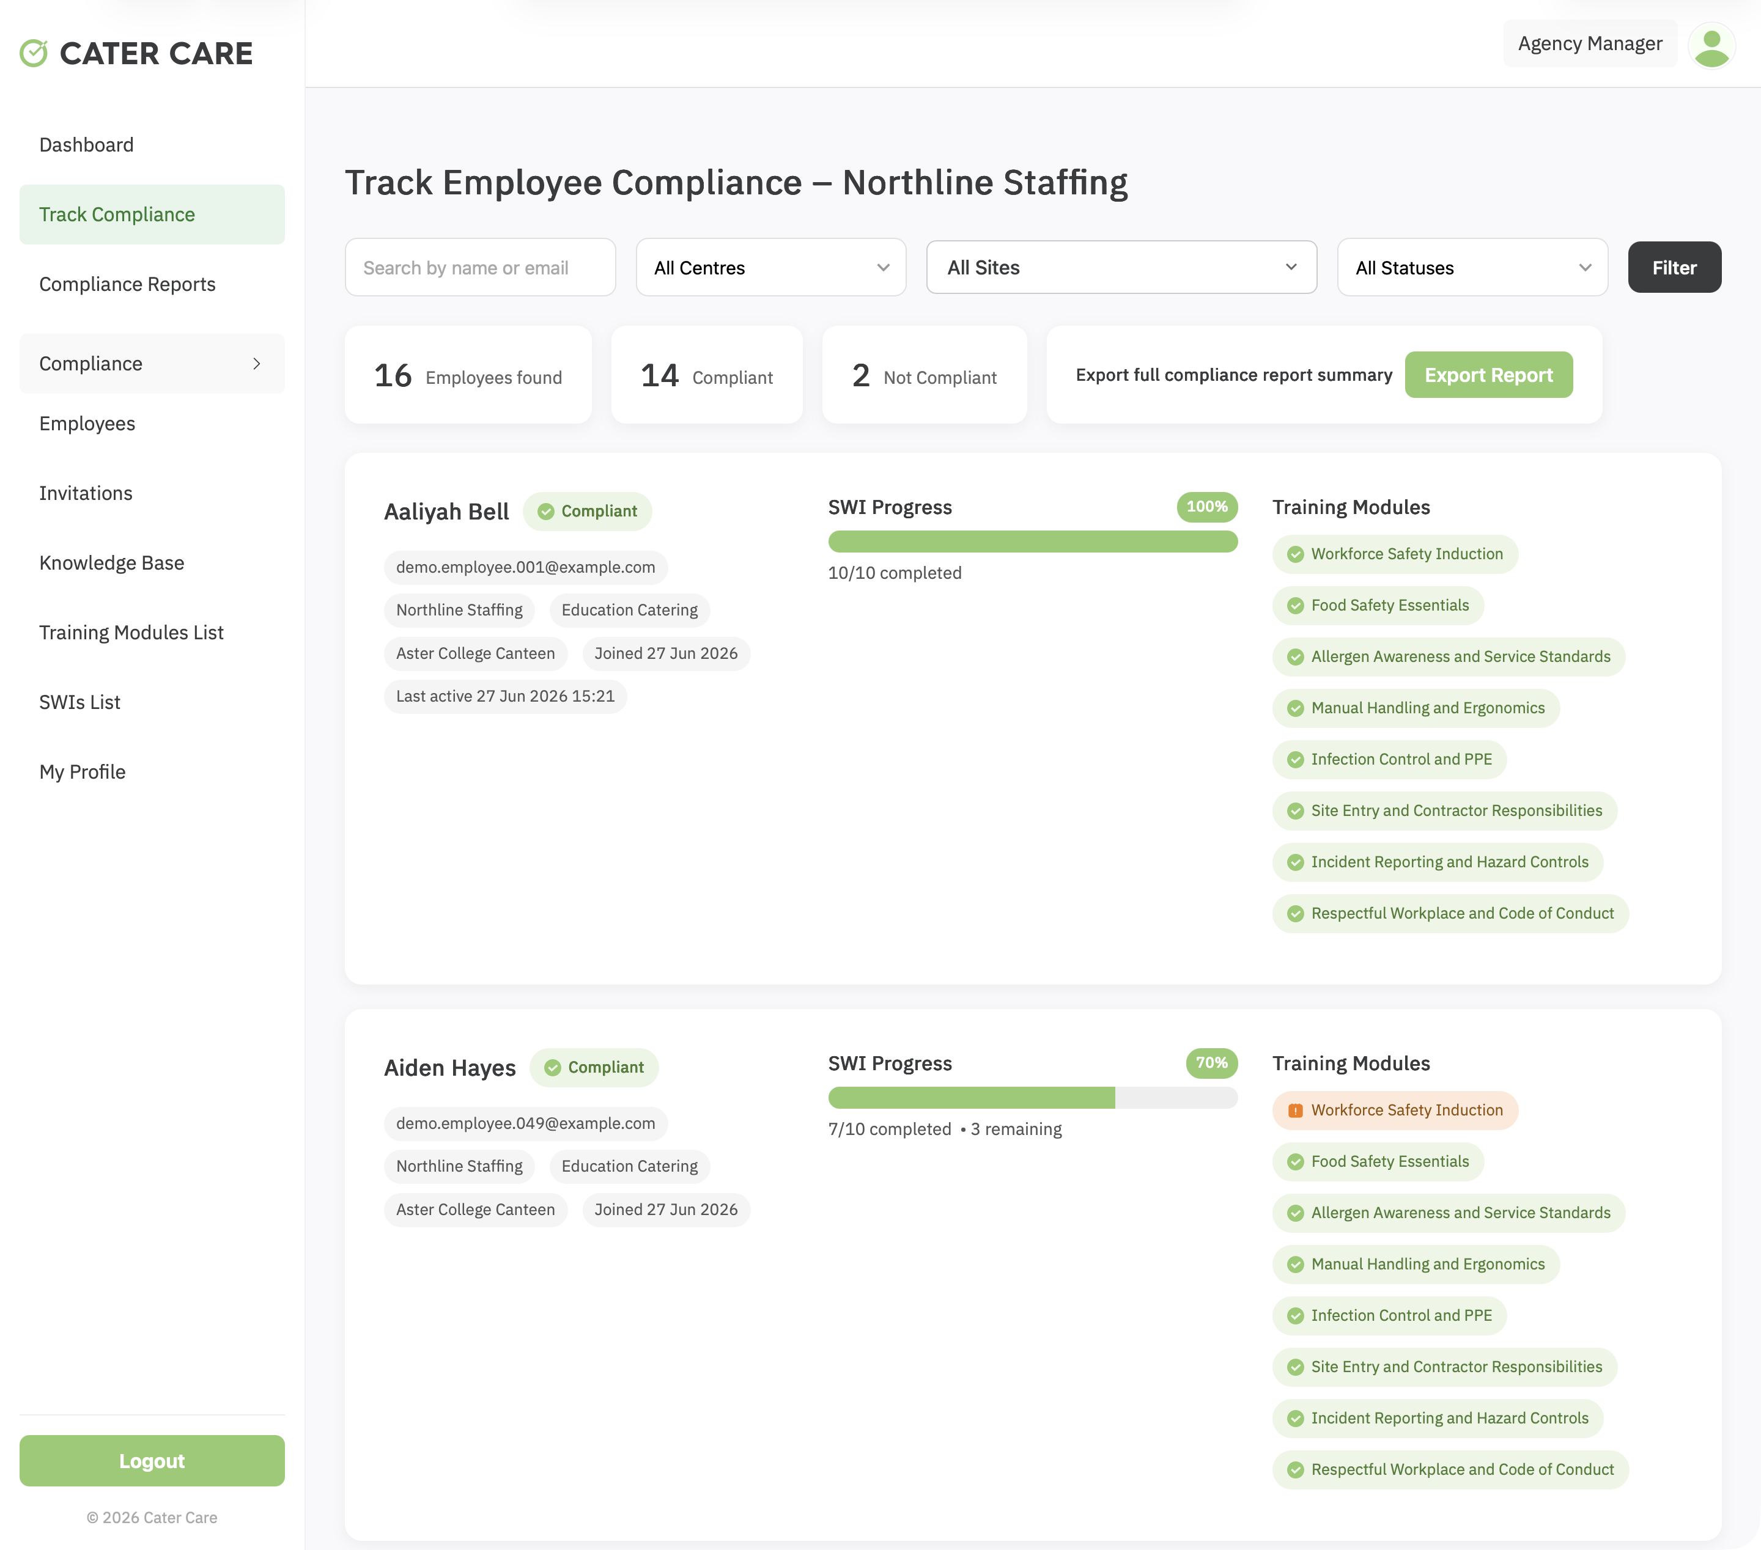Open Employees in the sidebar
The width and height of the screenshot is (1761, 1550).
152,424
